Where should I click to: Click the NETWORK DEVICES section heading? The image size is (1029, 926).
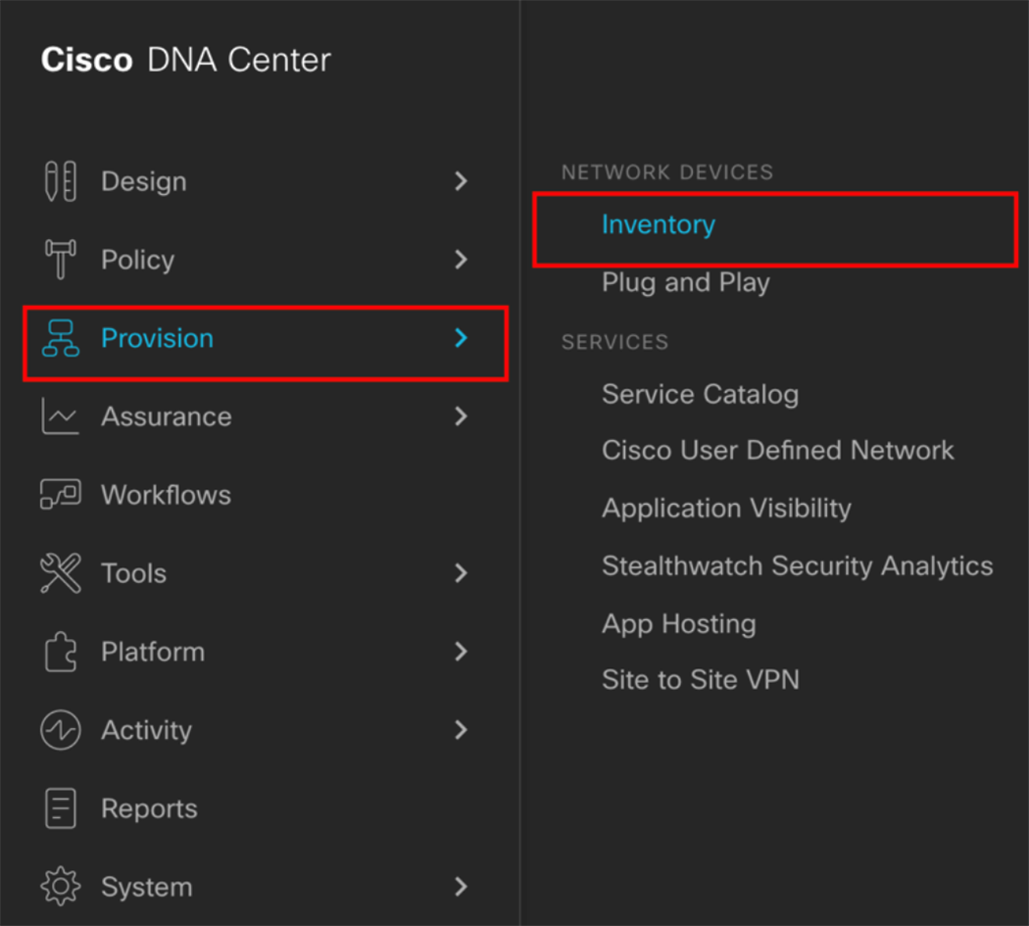pos(667,171)
